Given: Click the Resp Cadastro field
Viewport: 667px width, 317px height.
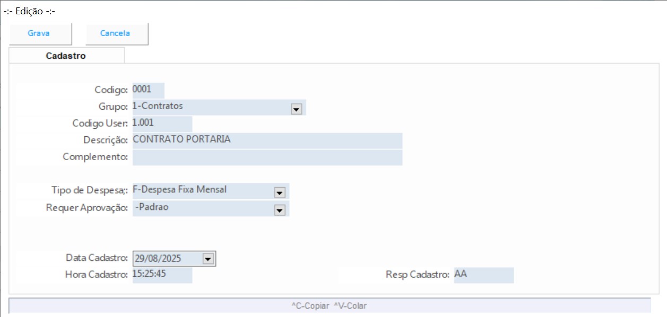Looking at the screenshot, I should [x=483, y=275].
